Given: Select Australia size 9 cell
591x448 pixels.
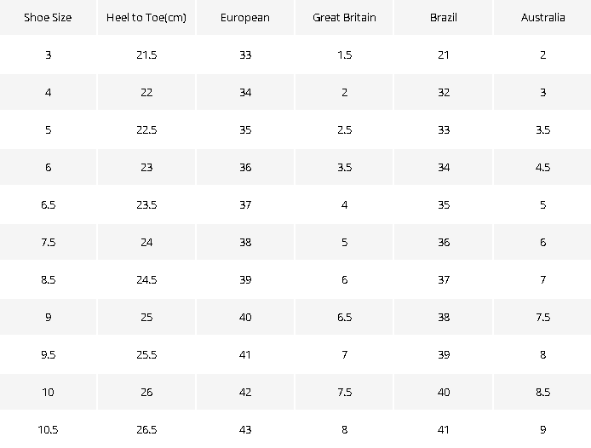Looking at the screenshot, I should coord(542,429).
